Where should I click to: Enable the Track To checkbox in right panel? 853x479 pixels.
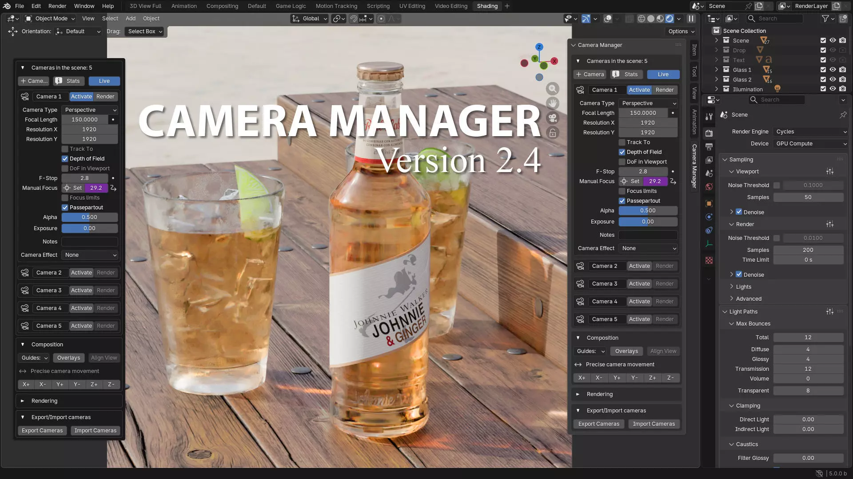pos(622,142)
